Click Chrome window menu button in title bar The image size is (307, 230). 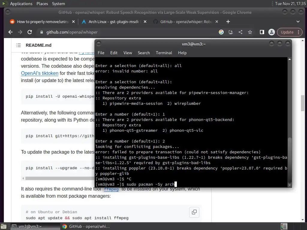(x=7, y=12)
